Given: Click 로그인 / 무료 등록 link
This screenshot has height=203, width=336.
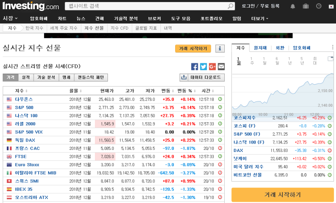Looking at the screenshot, I should (x=260, y=6).
